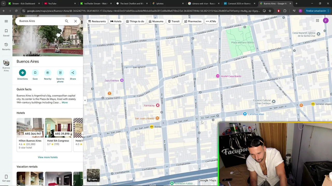This screenshot has height=186, width=332.
Task: Go back in browser history
Action: pos(4,11)
